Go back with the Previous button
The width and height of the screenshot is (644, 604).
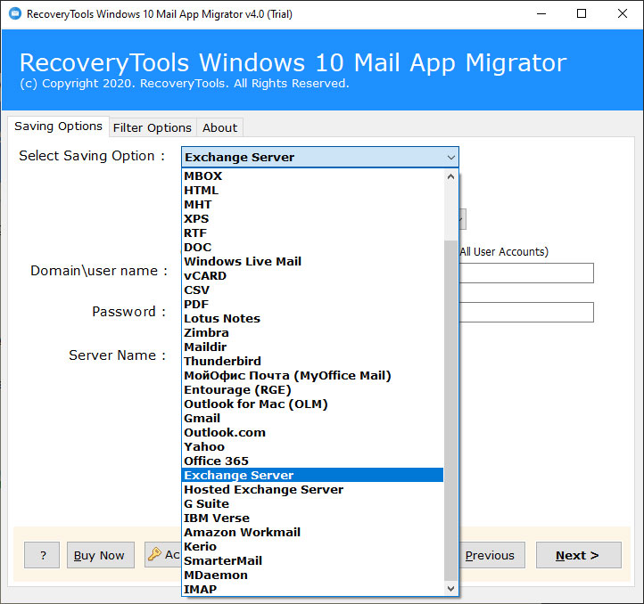click(491, 555)
